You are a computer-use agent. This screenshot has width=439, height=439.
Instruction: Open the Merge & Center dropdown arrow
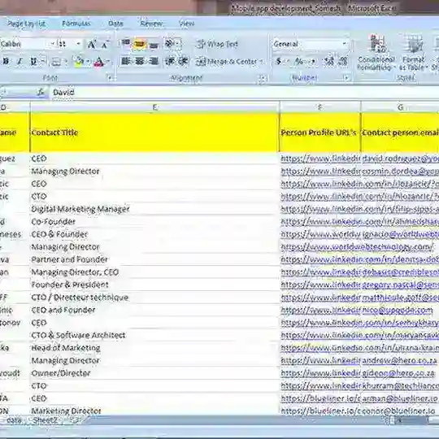tap(262, 61)
